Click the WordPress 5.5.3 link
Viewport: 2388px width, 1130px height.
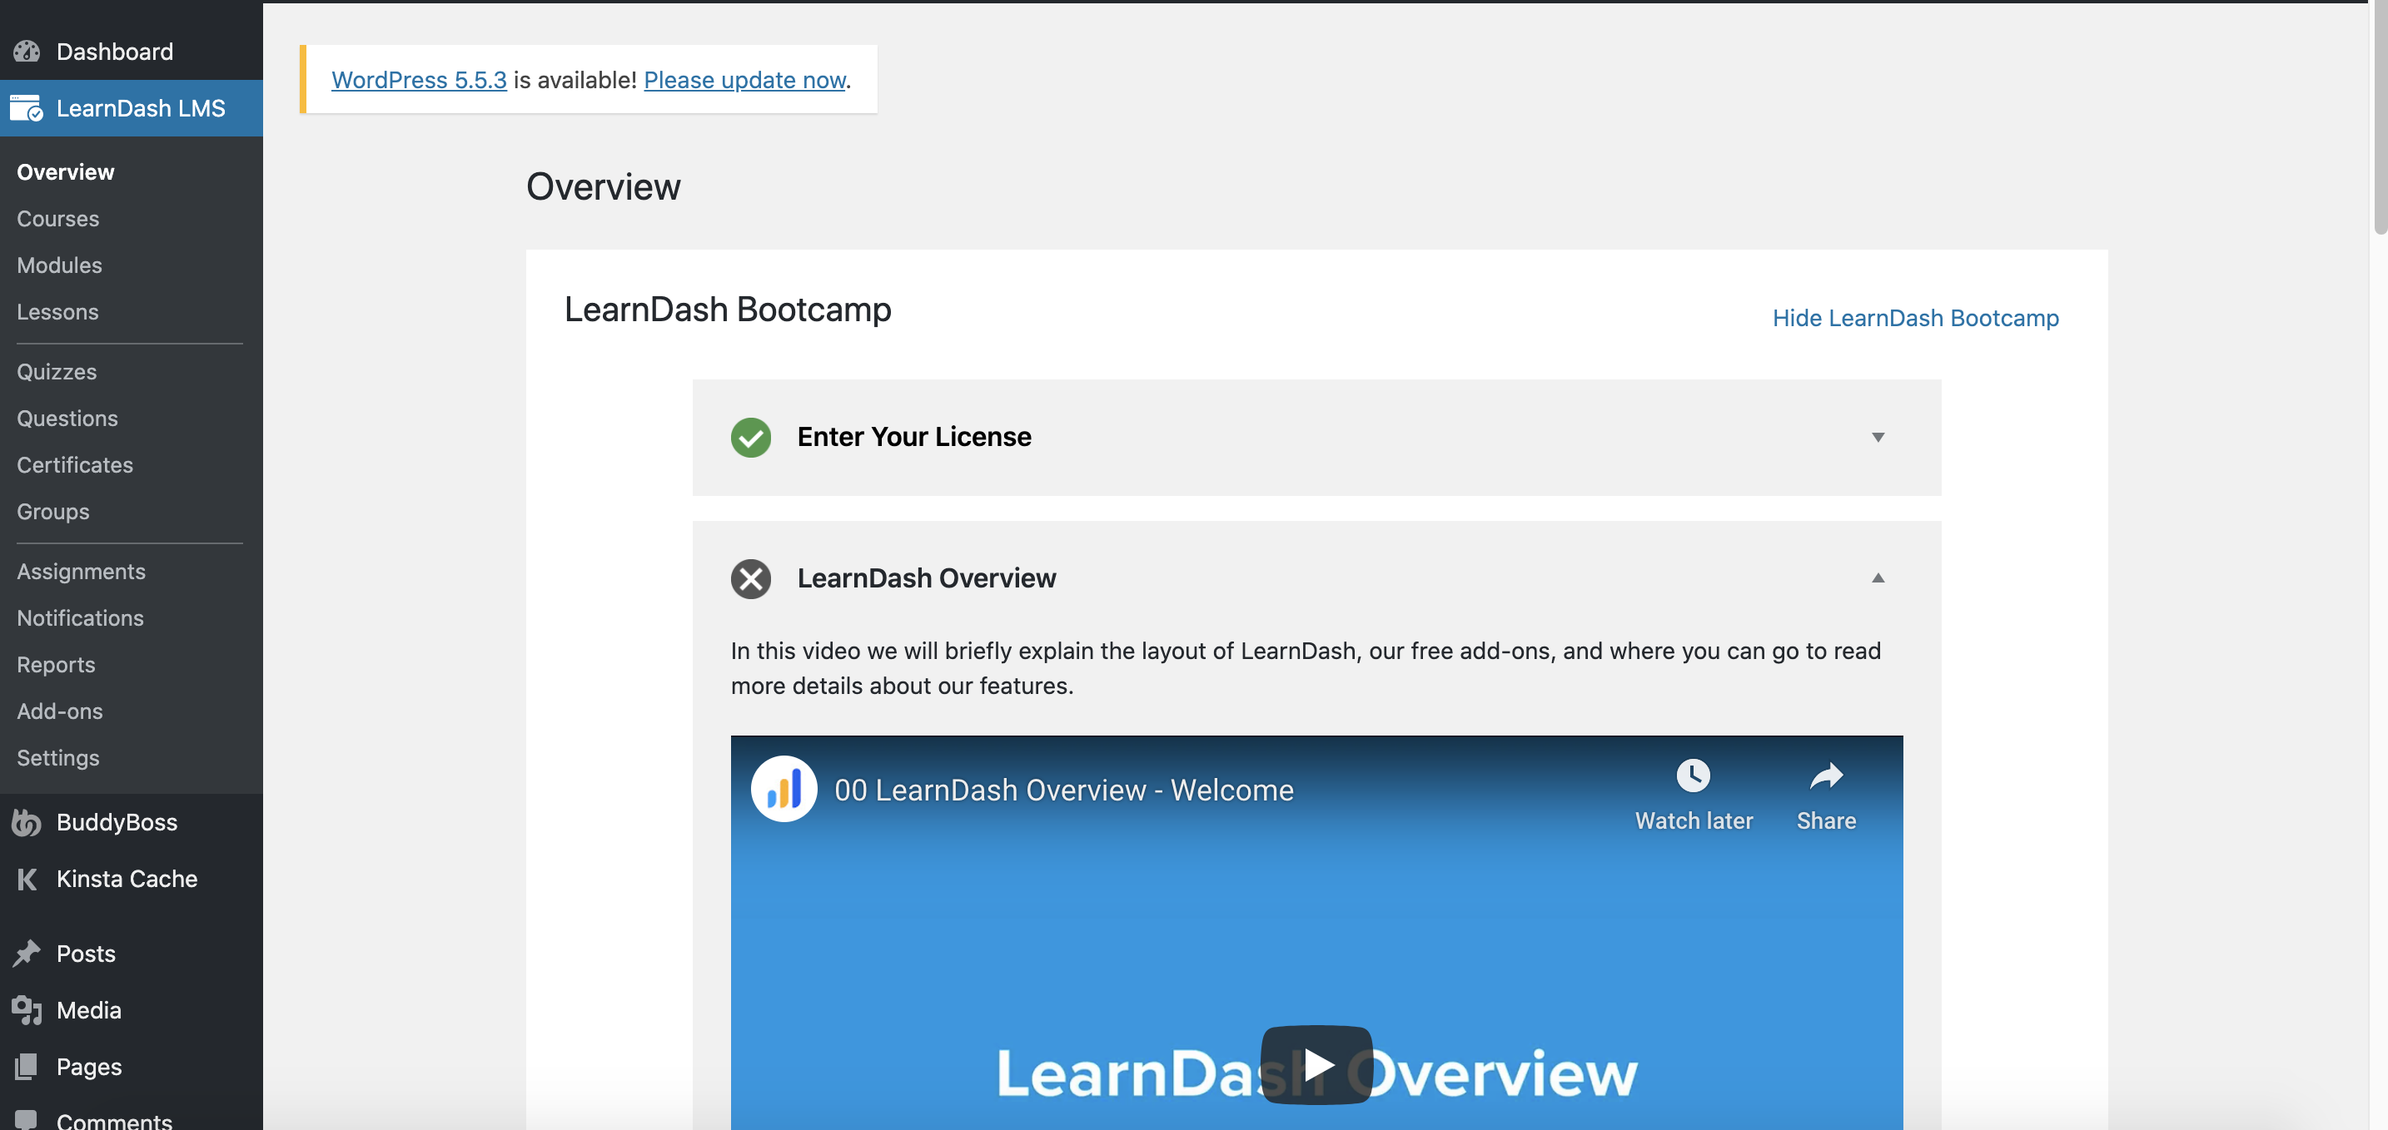pos(419,80)
